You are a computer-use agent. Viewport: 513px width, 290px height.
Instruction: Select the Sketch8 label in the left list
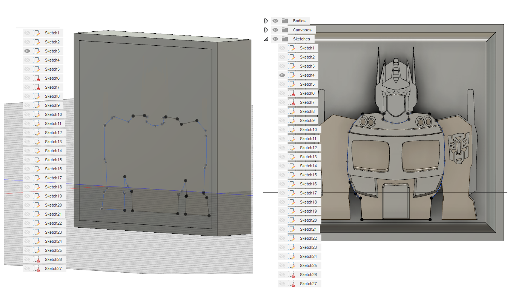click(52, 96)
